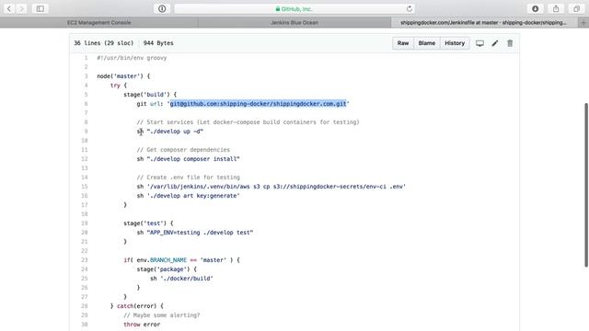
Task: Open the Raw file view
Action: click(403, 43)
